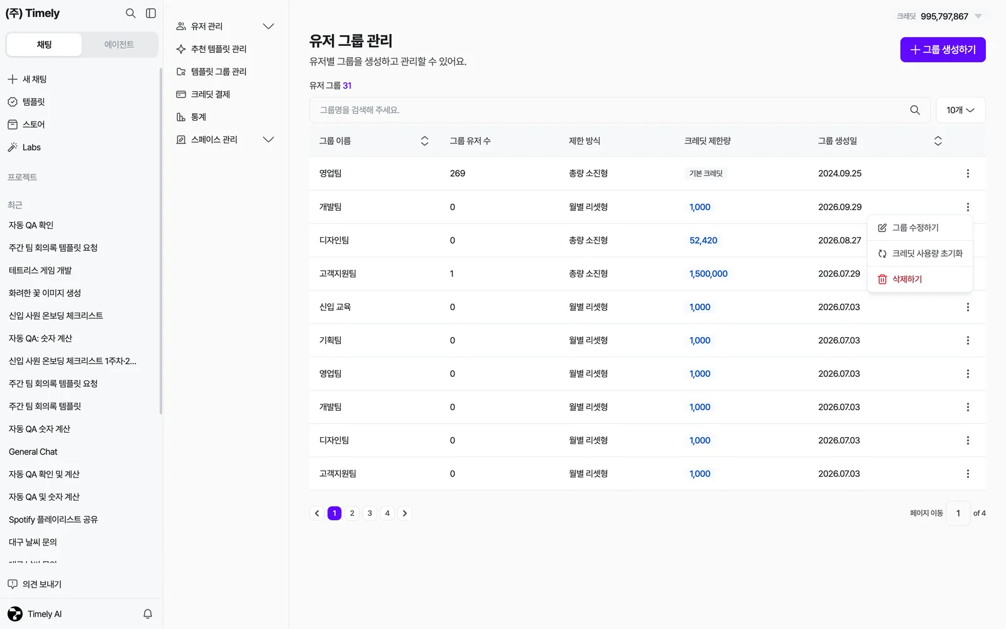Go to page 3
The image size is (1006, 629).
click(370, 513)
